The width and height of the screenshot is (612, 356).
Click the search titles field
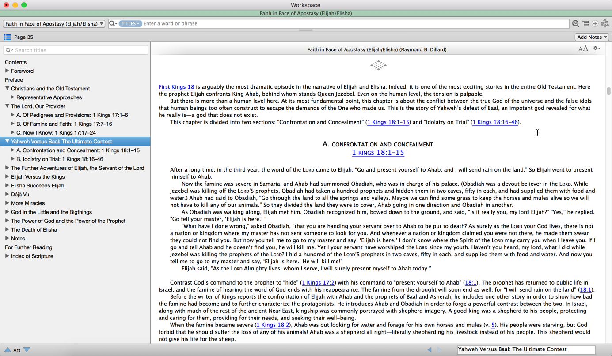(x=76, y=50)
